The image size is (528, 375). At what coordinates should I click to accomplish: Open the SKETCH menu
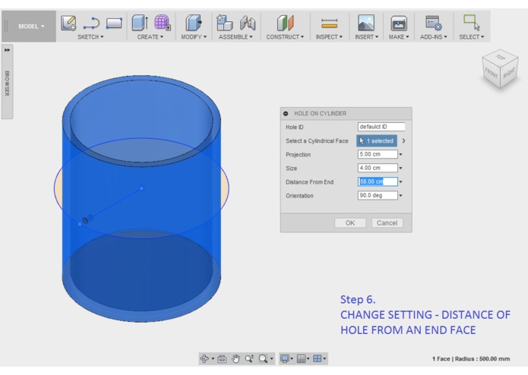[90, 36]
